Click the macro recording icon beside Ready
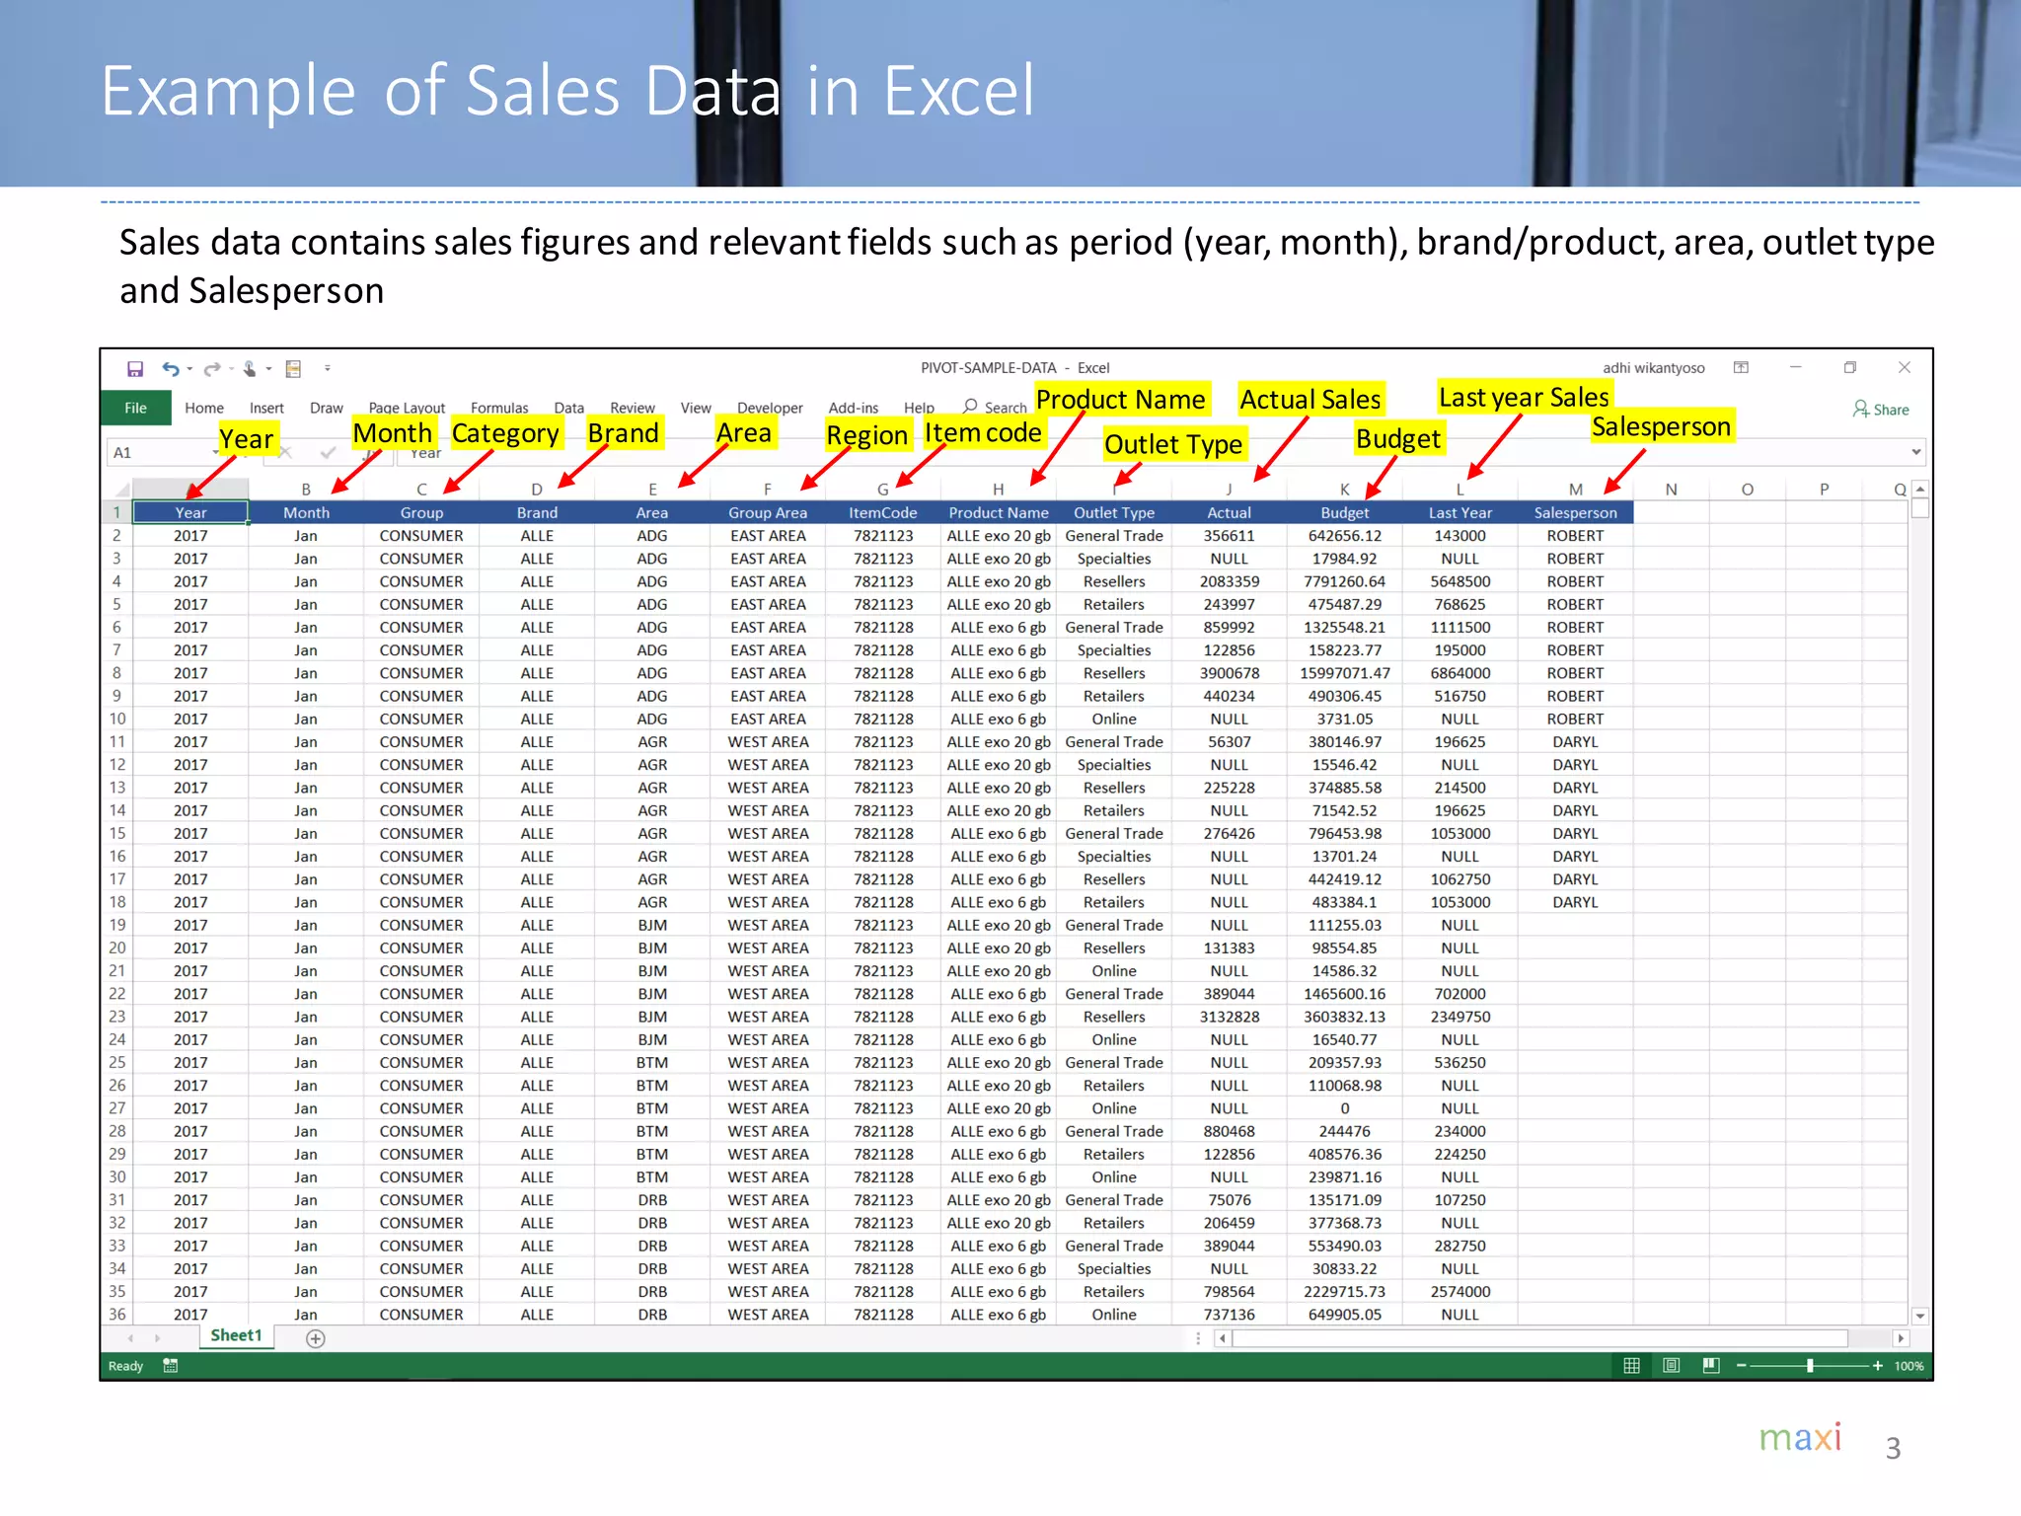Screen dimensions: 2021x1516 171,1366
